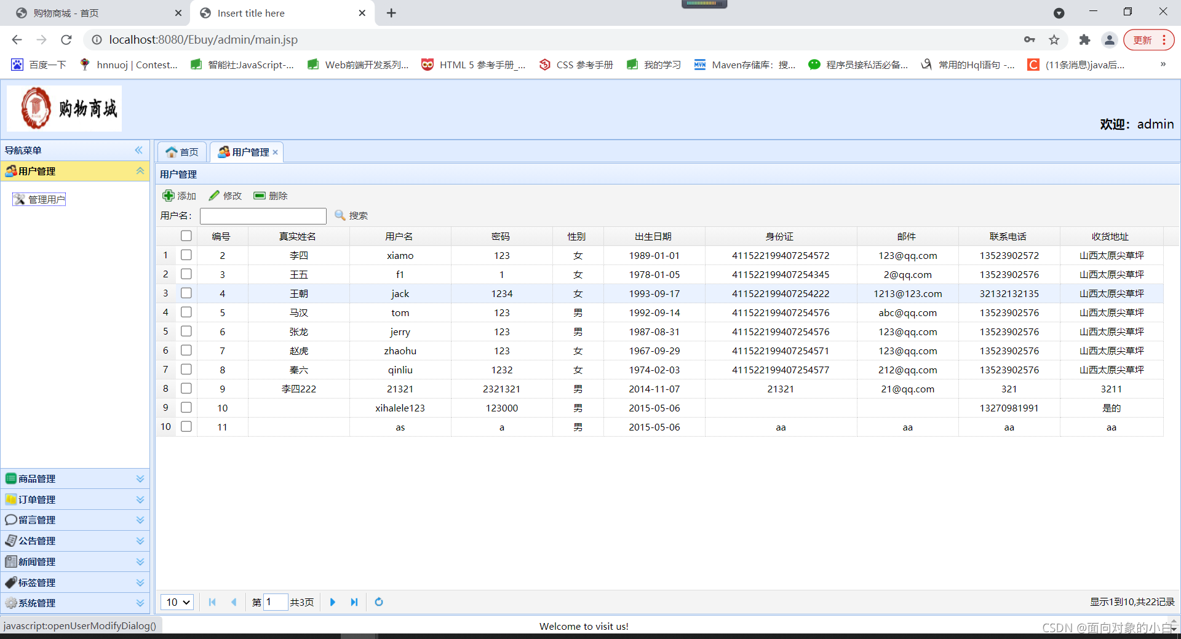This screenshot has height=639, width=1181.
Task: Click the 删除 delete minus icon
Action: click(260, 196)
